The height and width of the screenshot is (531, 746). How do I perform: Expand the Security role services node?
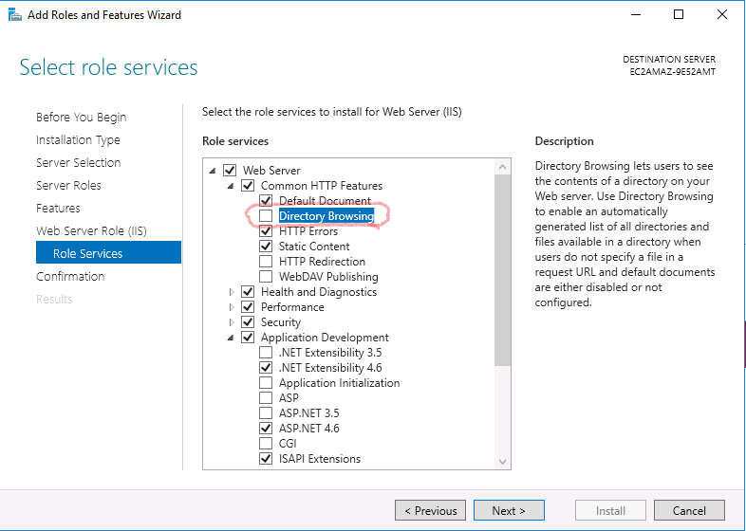pyautogui.click(x=231, y=322)
